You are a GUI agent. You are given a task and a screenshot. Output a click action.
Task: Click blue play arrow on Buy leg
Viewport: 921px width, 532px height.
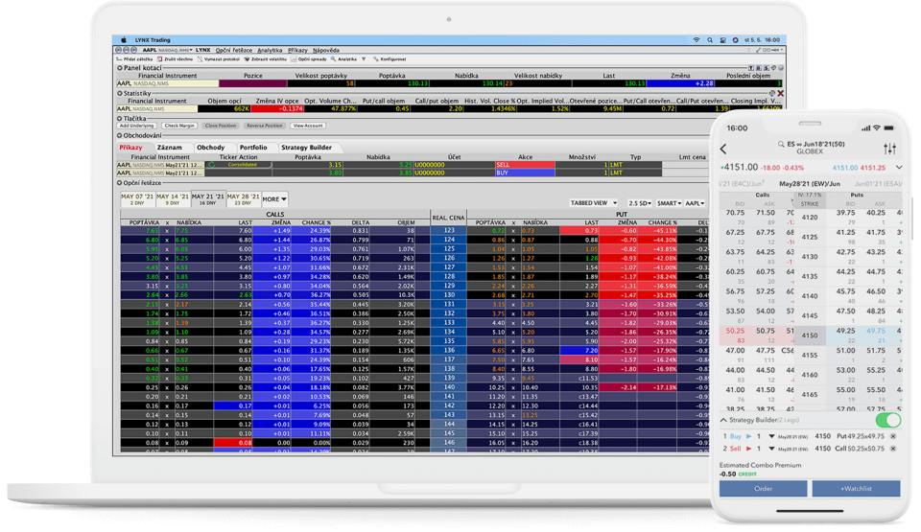click(x=749, y=436)
